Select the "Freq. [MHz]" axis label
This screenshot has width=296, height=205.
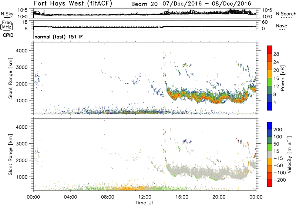(7, 25)
